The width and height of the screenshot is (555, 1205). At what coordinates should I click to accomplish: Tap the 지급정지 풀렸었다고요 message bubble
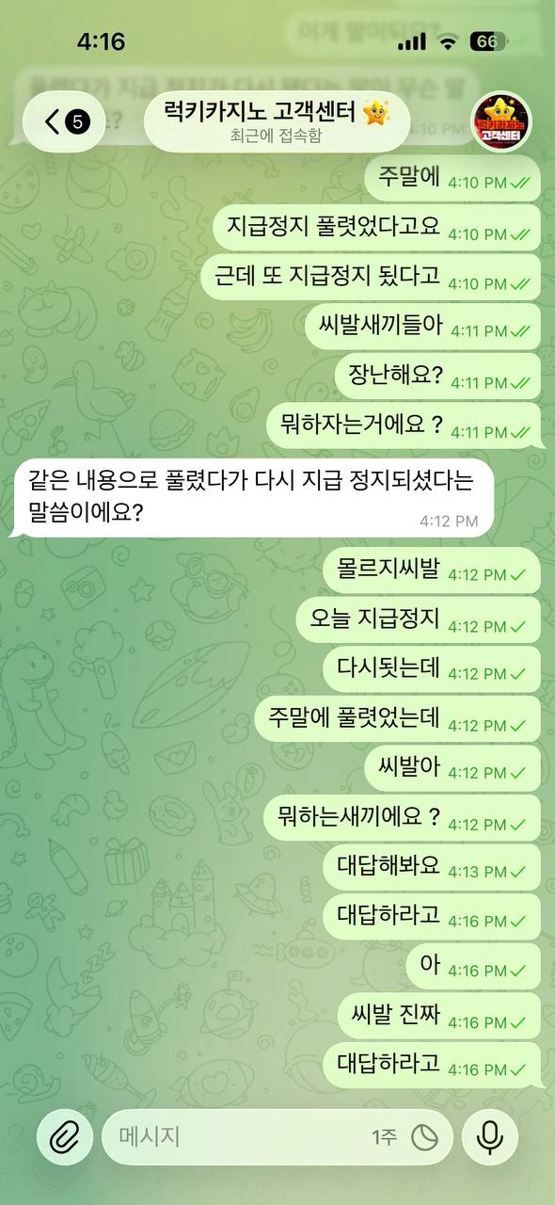[x=378, y=228]
